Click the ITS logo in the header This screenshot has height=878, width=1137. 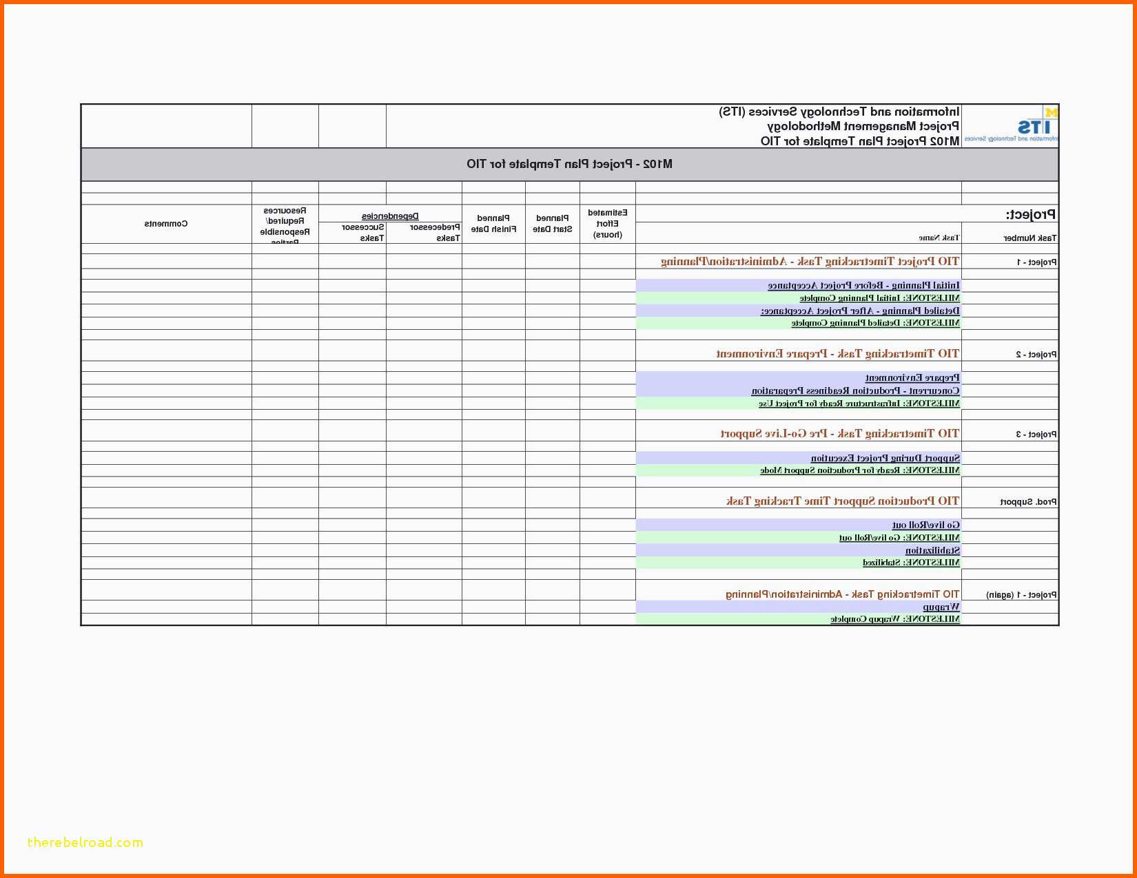pos(1010,126)
